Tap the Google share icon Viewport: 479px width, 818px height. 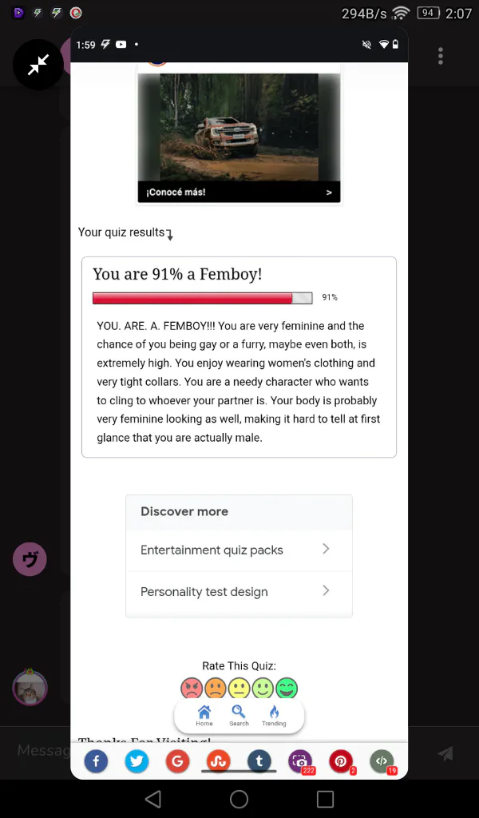coord(177,761)
